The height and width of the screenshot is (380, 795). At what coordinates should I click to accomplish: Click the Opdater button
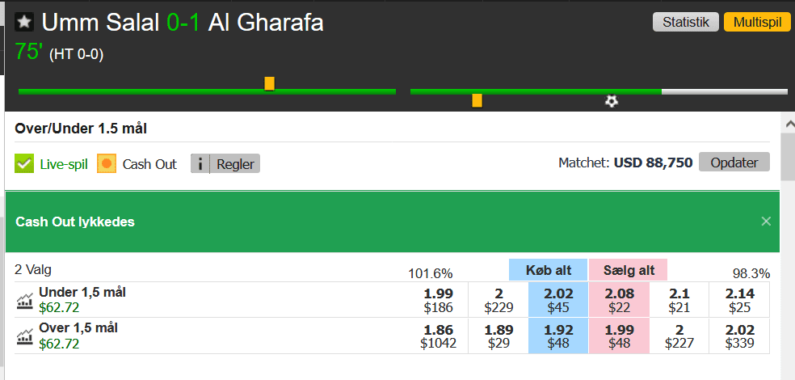click(x=734, y=163)
